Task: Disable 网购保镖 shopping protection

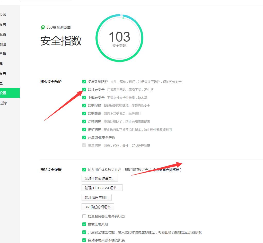Action: click(84, 106)
